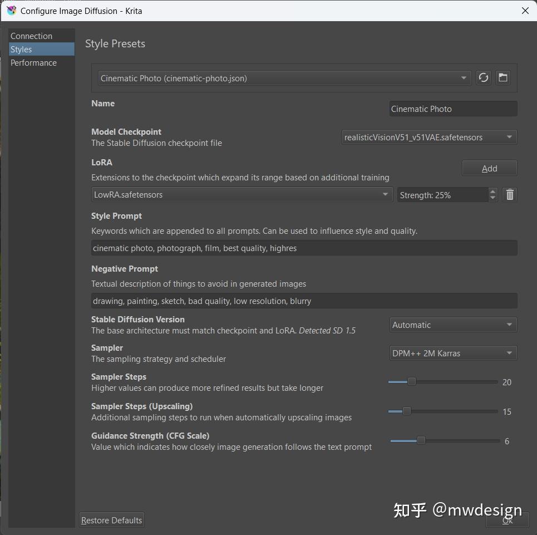Decrease LoRA strength with down arrow
537x535 pixels.
[492, 198]
